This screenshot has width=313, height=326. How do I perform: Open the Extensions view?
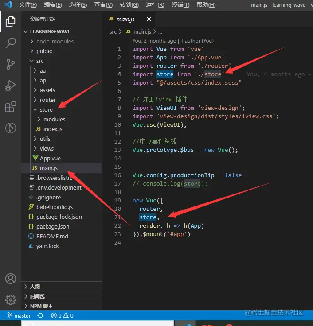10,107
